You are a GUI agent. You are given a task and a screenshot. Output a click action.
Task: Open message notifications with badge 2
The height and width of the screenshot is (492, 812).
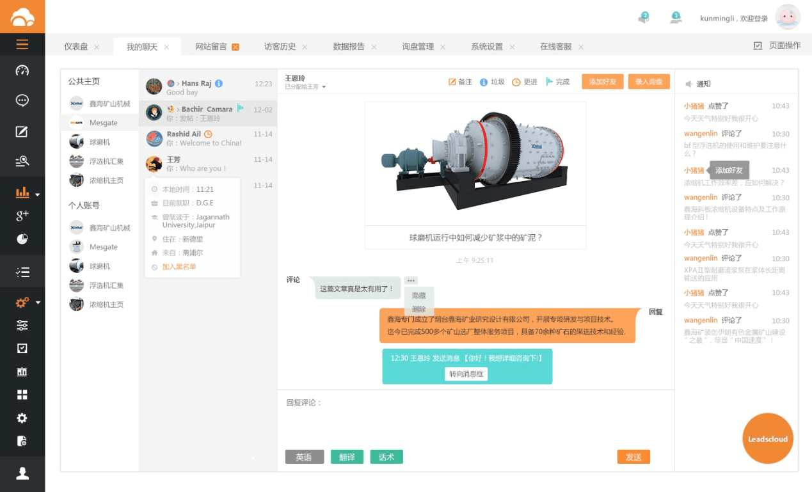coord(643,18)
